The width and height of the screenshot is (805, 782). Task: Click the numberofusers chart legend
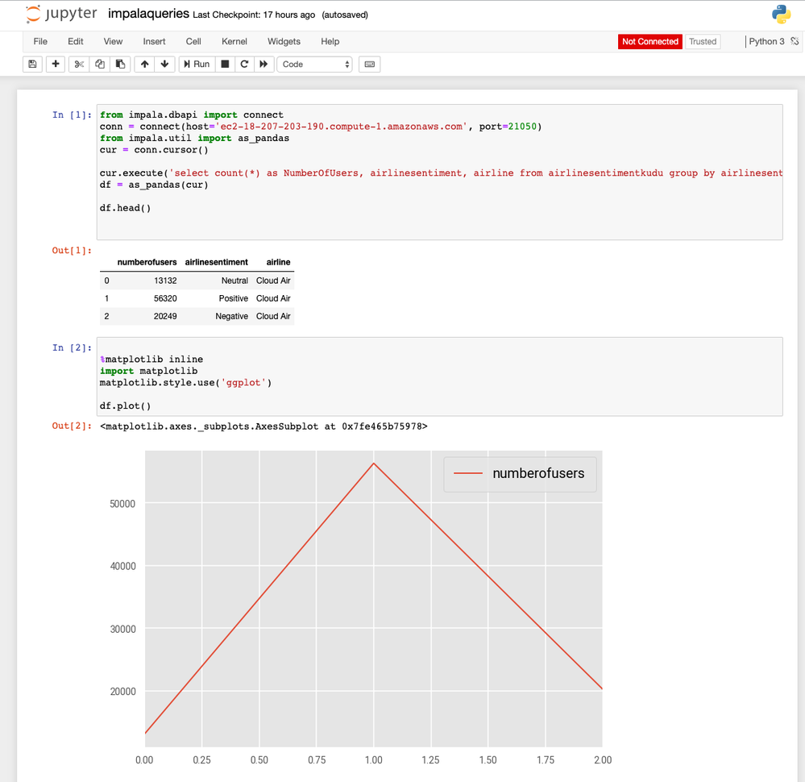[x=520, y=474]
